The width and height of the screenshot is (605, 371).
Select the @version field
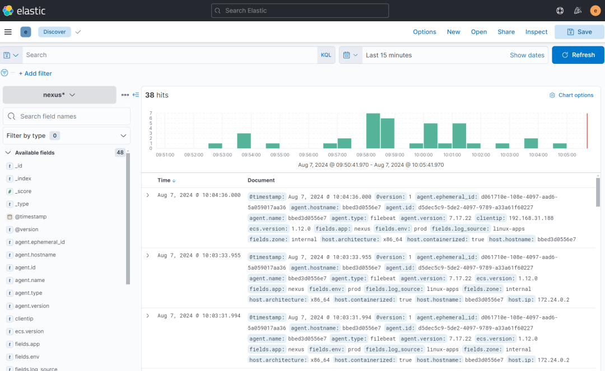26,229
